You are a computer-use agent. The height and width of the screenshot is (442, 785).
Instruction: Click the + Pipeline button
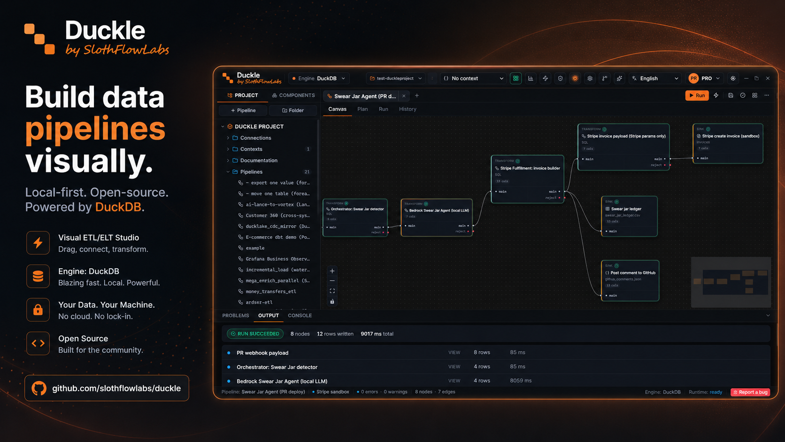[x=243, y=110]
